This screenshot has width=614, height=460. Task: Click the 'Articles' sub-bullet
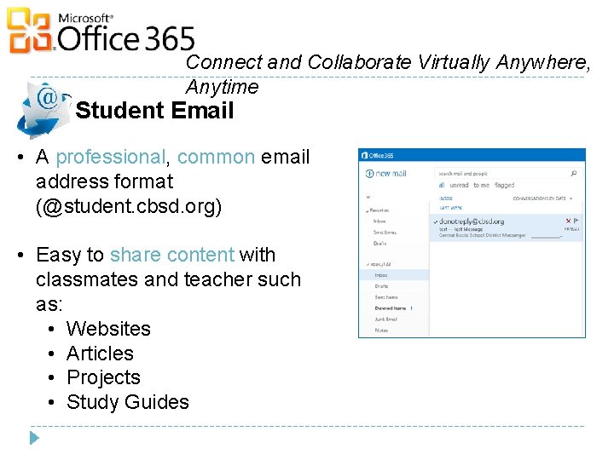coord(100,354)
